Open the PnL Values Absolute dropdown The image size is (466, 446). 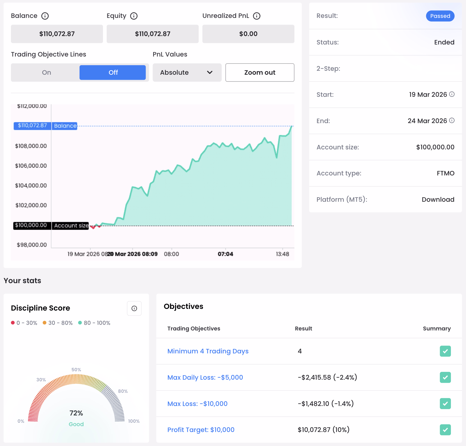tap(187, 72)
